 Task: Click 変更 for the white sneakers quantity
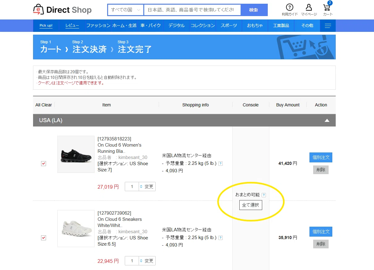(x=149, y=261)
